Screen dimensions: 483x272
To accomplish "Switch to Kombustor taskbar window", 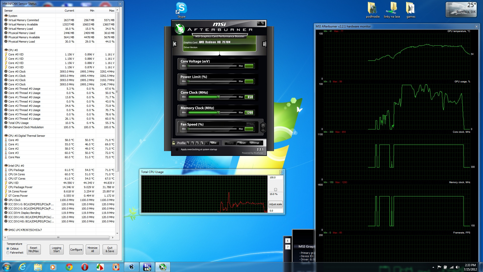I will [132, 267].
